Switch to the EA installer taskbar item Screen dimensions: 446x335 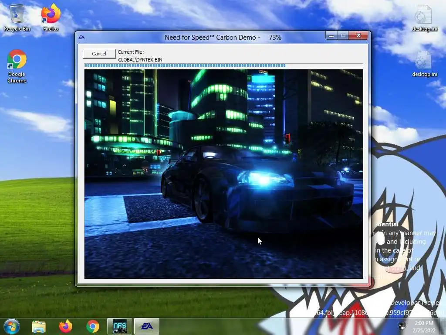coord(147,326)
